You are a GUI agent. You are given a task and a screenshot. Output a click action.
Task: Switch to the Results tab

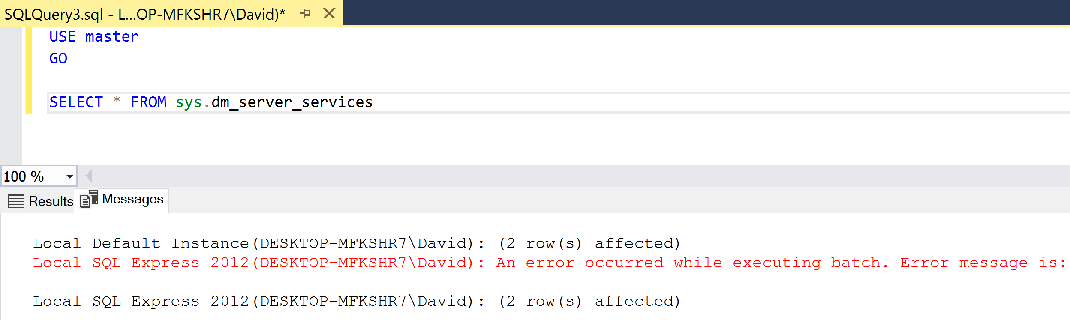pyautogui.click(x=41, y=201)
